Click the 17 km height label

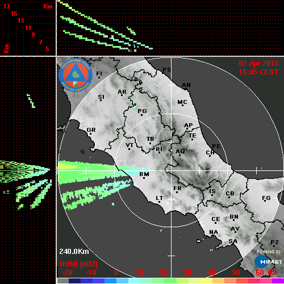(6, 6)
